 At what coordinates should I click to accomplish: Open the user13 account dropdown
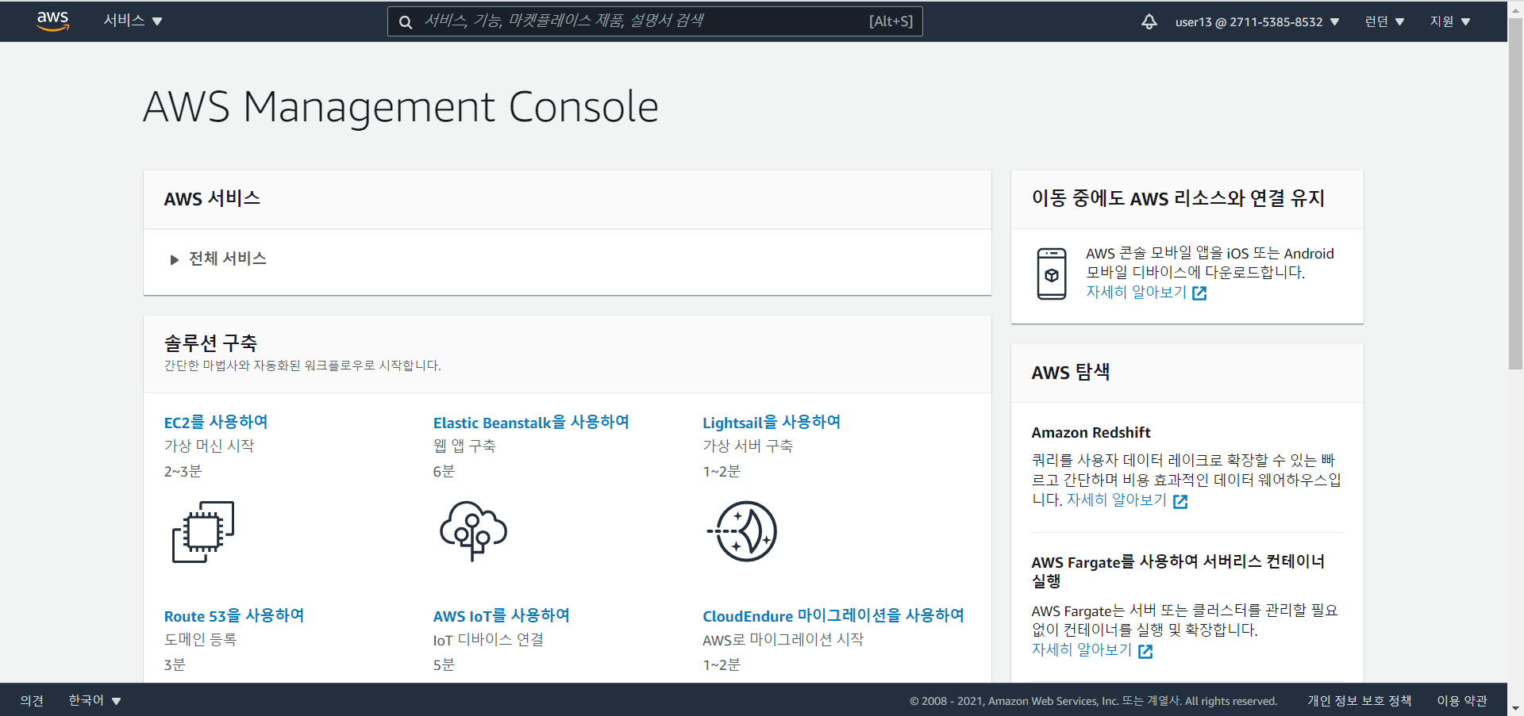(x=1257, y=22)
